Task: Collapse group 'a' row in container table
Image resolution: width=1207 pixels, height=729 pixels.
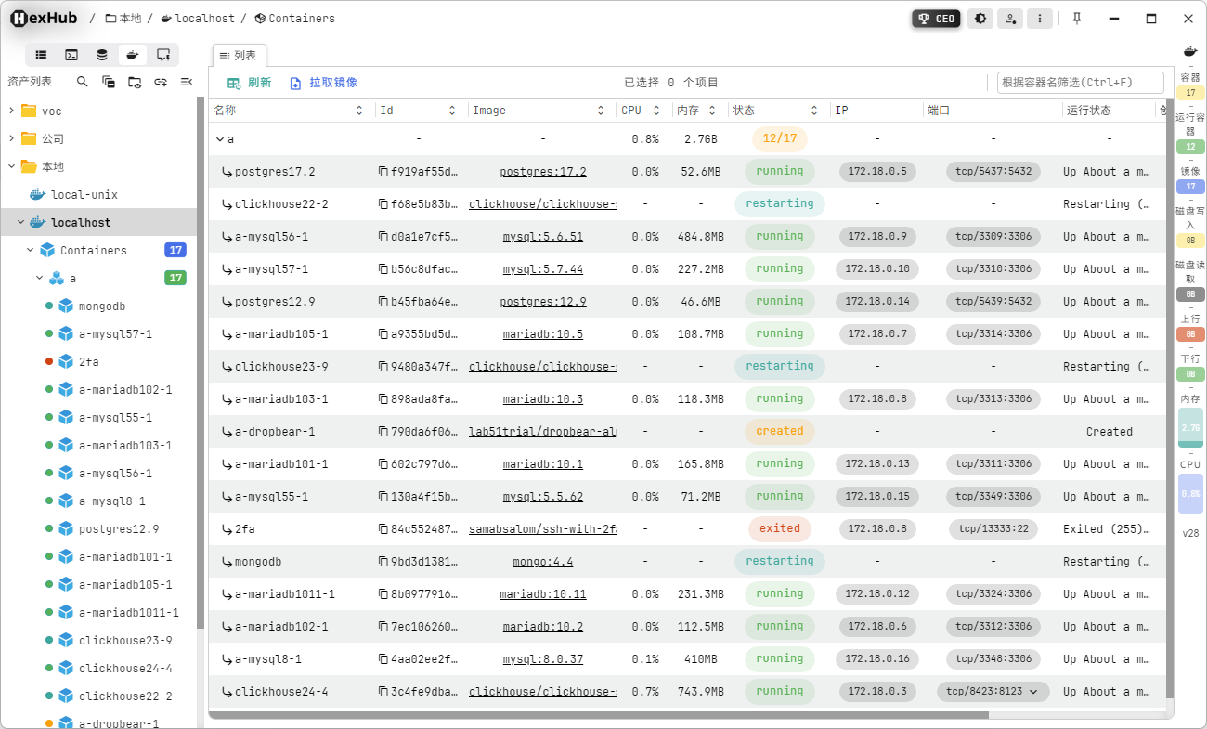Action: coord(220,139)
